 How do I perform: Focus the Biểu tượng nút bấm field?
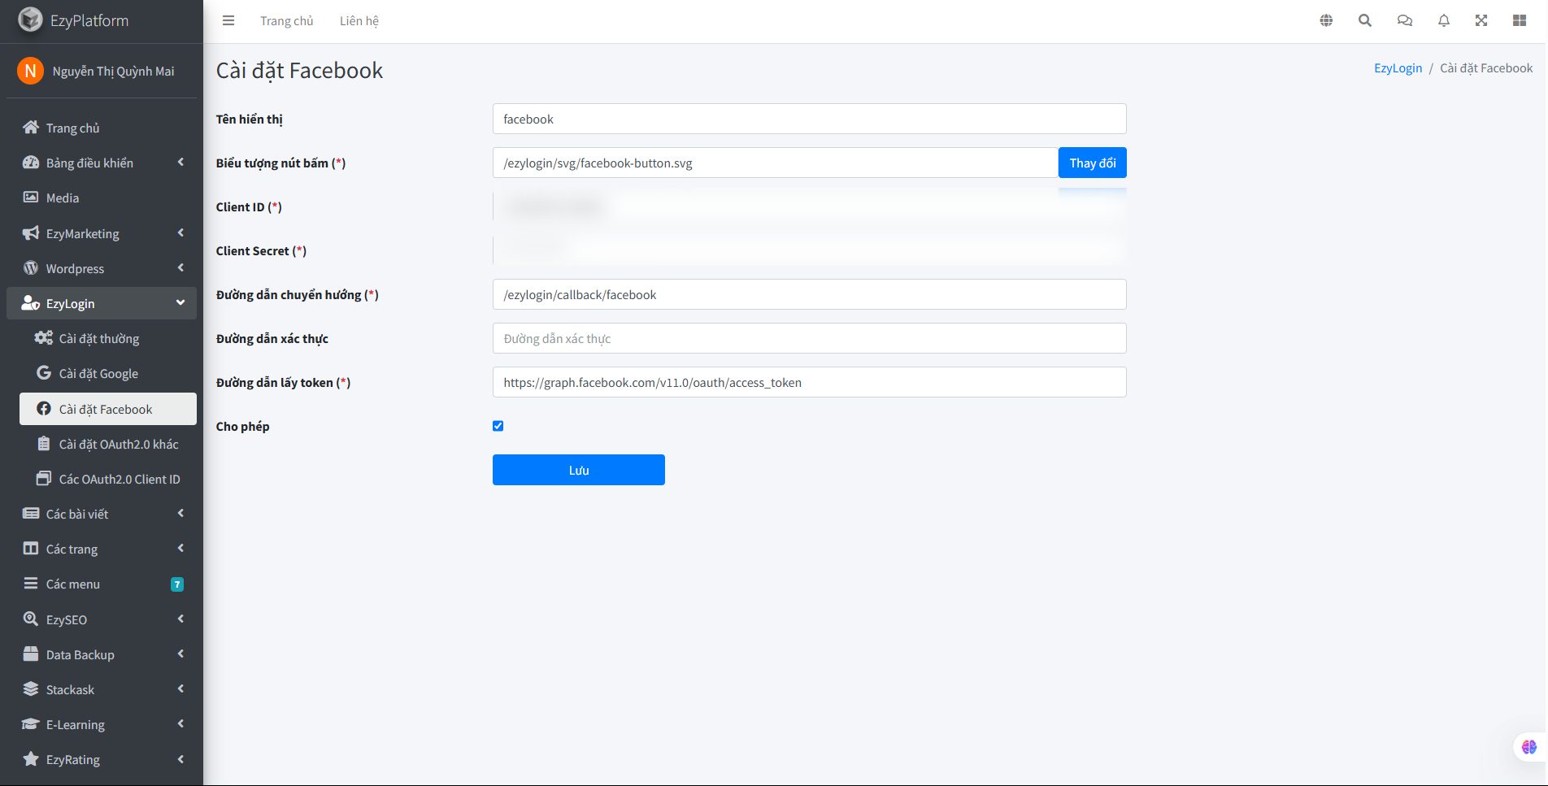click(776, 163)
